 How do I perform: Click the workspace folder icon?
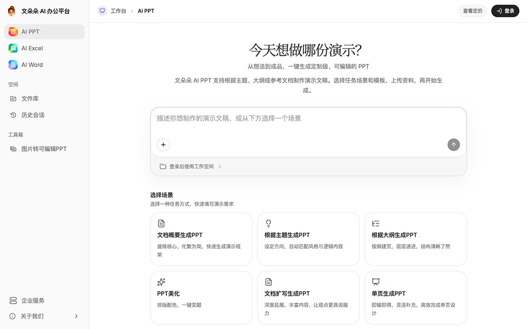(163, 166)
